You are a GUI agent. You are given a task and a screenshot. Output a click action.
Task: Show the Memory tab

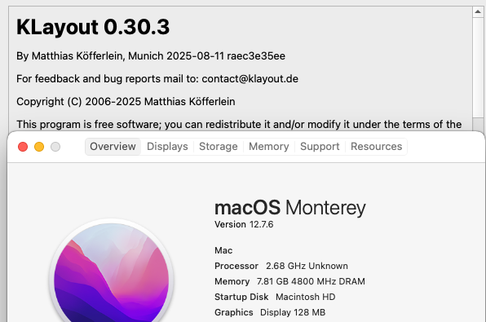click(x=269, y=147)
